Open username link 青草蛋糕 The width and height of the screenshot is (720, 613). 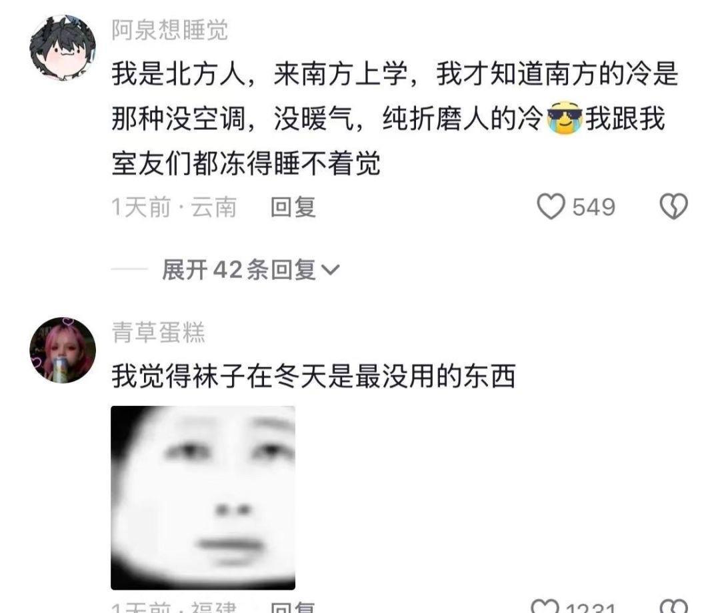tap(159, 332)
